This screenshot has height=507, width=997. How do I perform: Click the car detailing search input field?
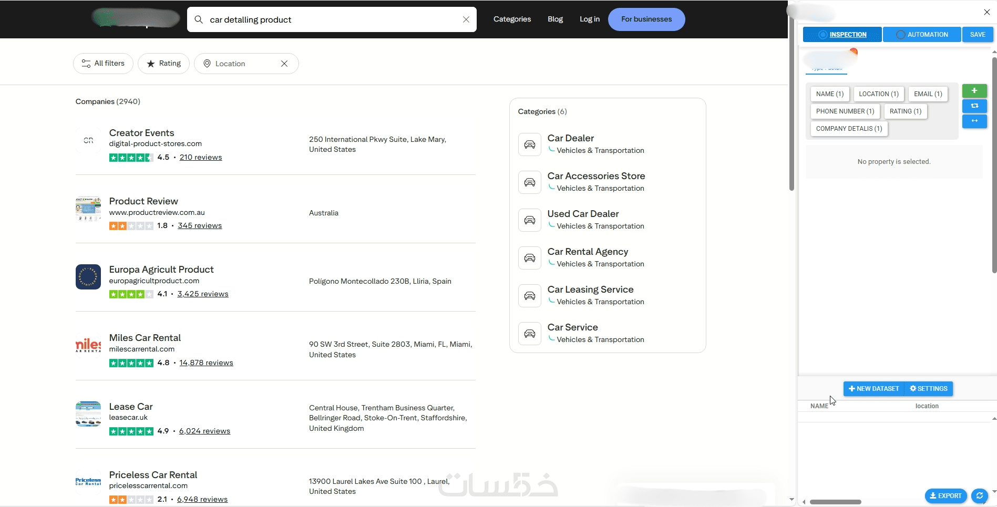coord(332,19)
